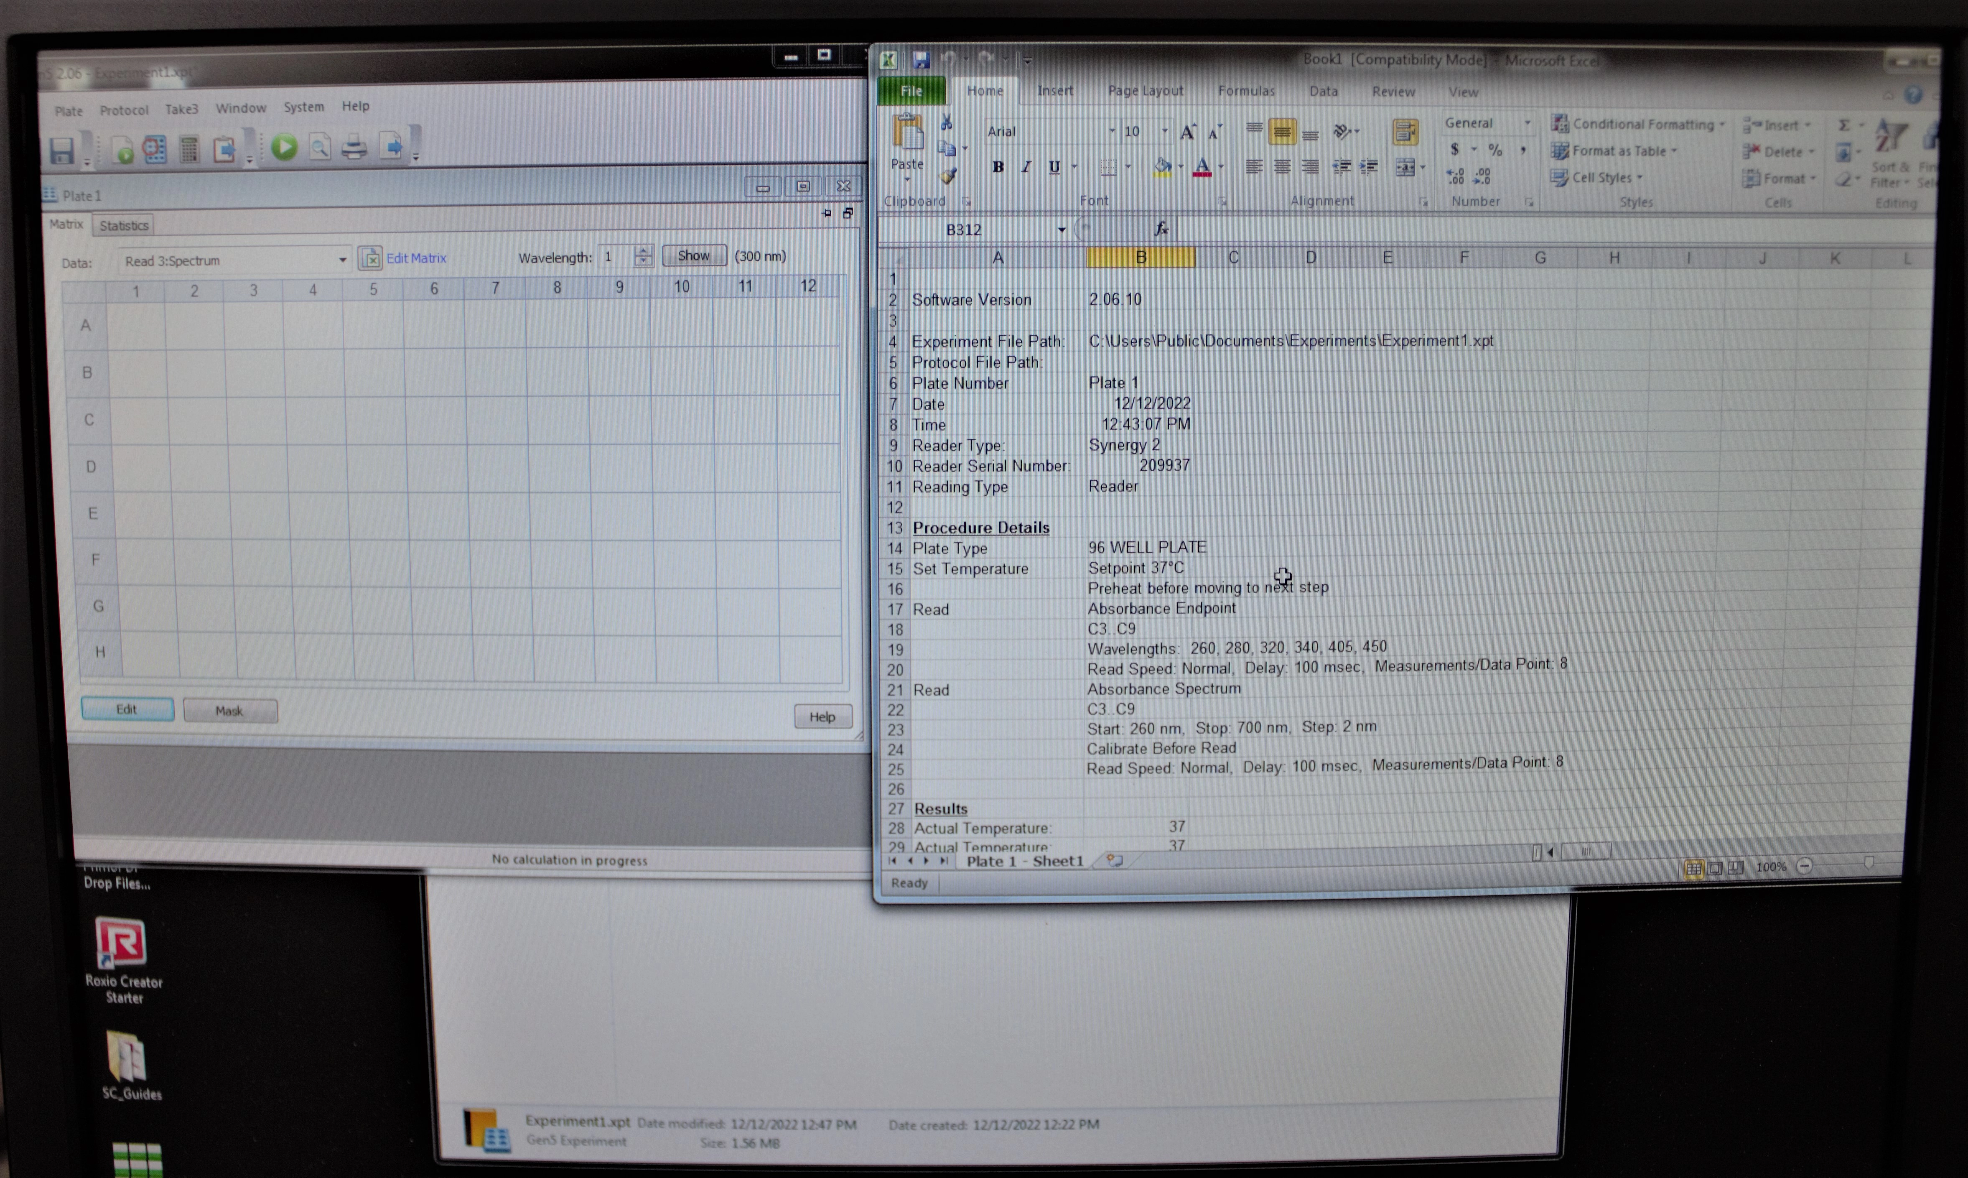Click the Wrap Text icon in Excel ribbon

pos(1405,133)
